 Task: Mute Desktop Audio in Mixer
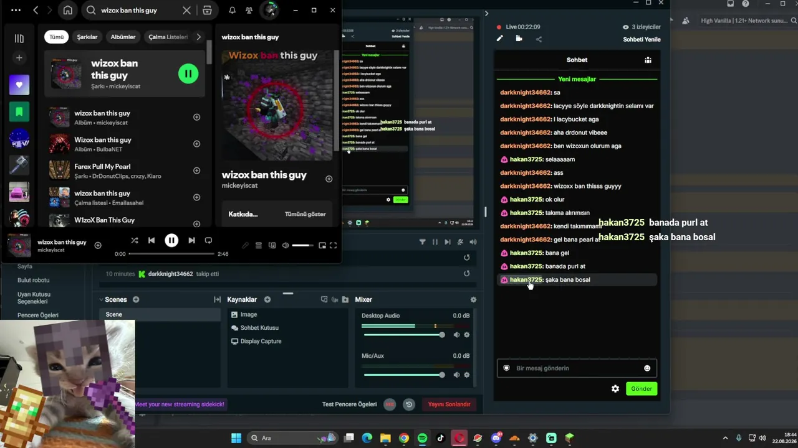pyautogui.click(x=456, y=335)
